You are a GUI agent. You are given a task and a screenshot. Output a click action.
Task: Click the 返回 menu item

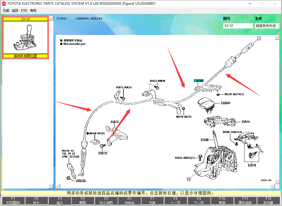tap(15, 11)
